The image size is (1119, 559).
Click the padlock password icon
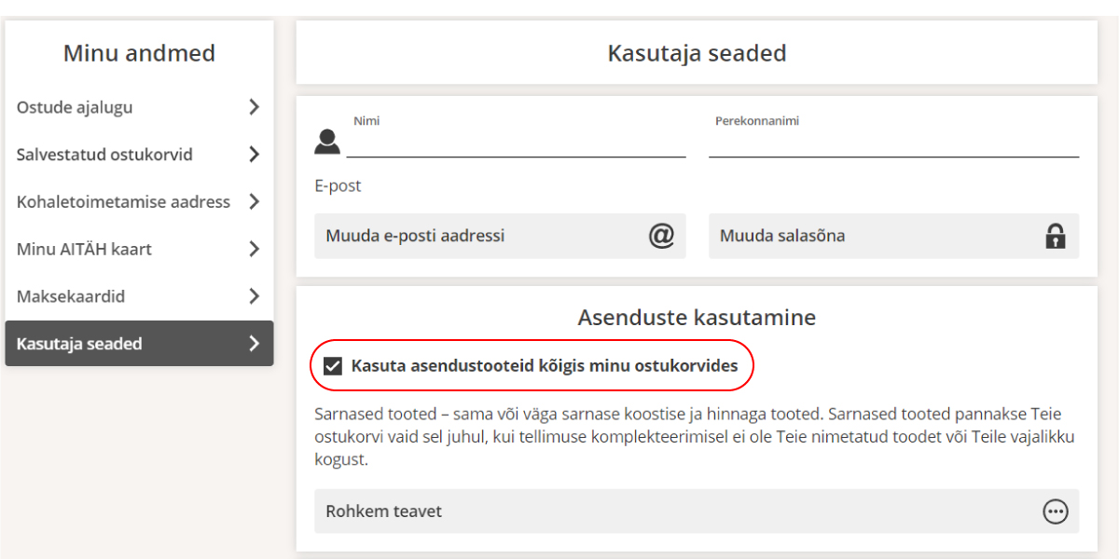(1055, 236)
